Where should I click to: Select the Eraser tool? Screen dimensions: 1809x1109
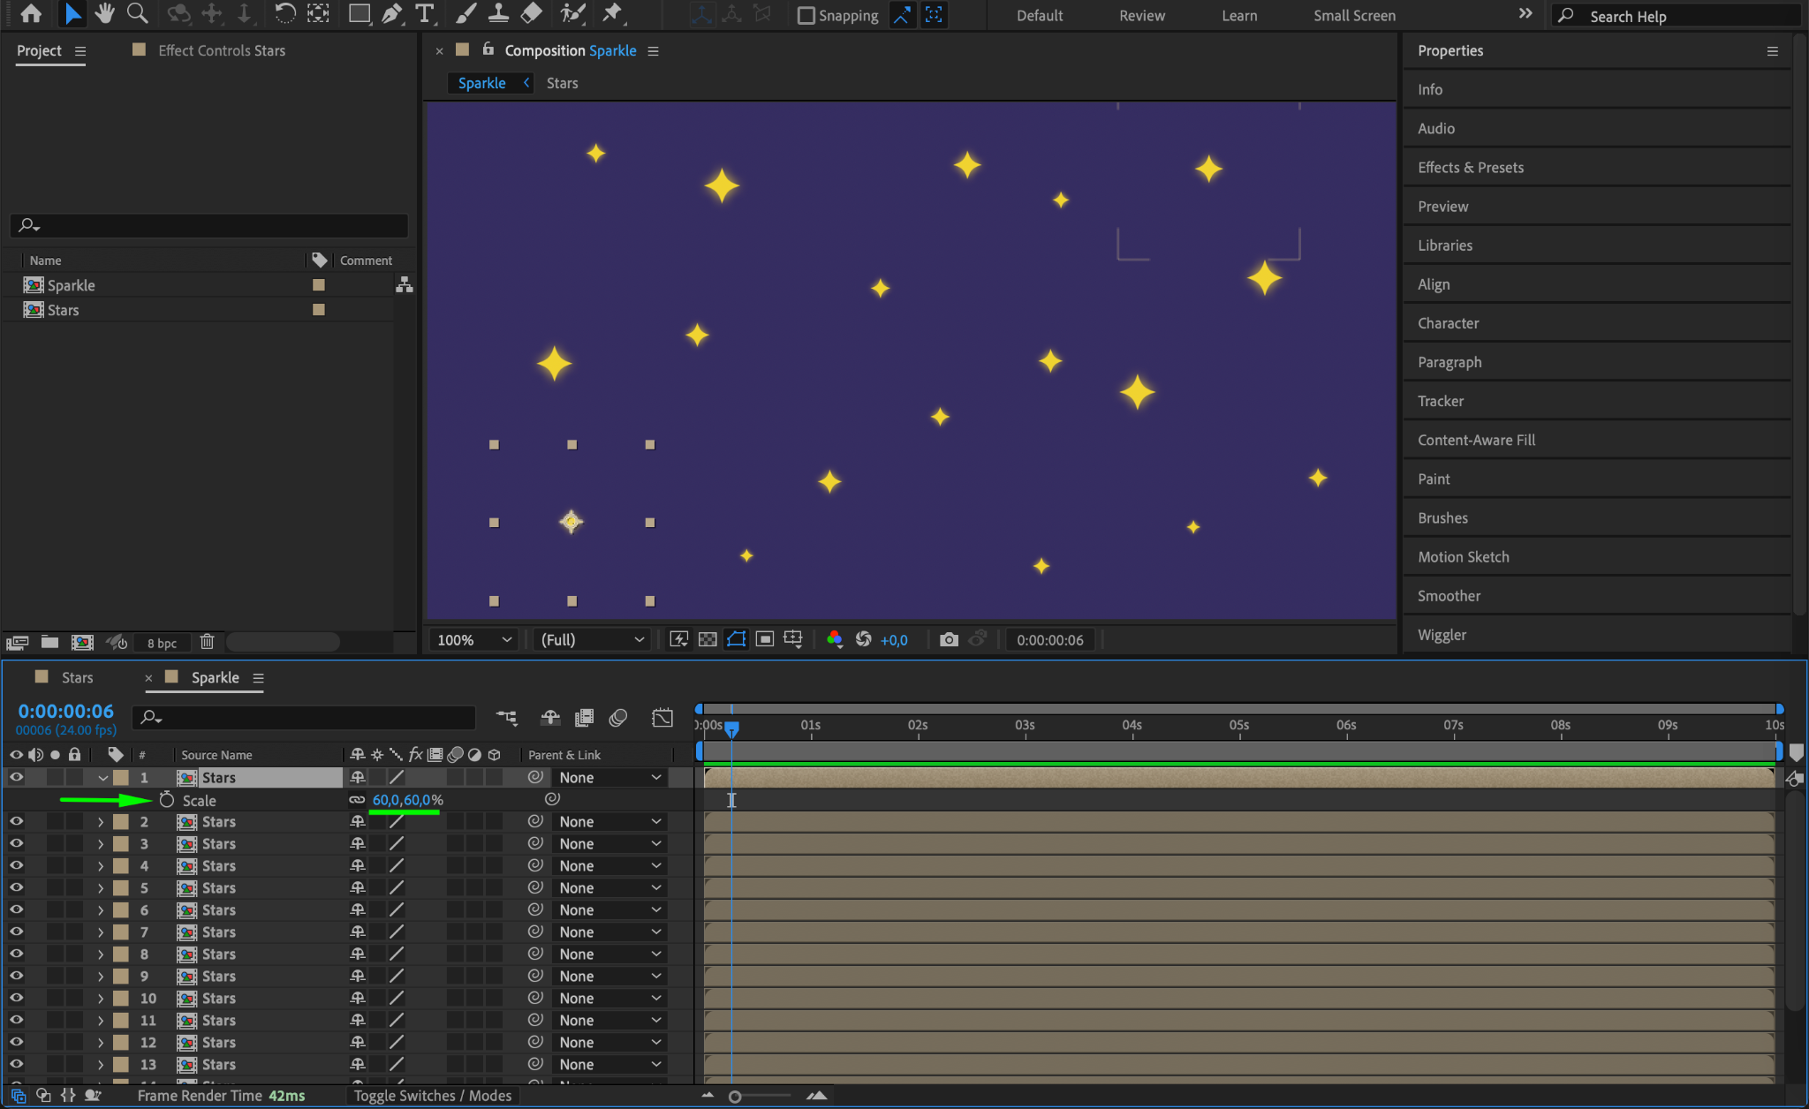coord(531,13)
